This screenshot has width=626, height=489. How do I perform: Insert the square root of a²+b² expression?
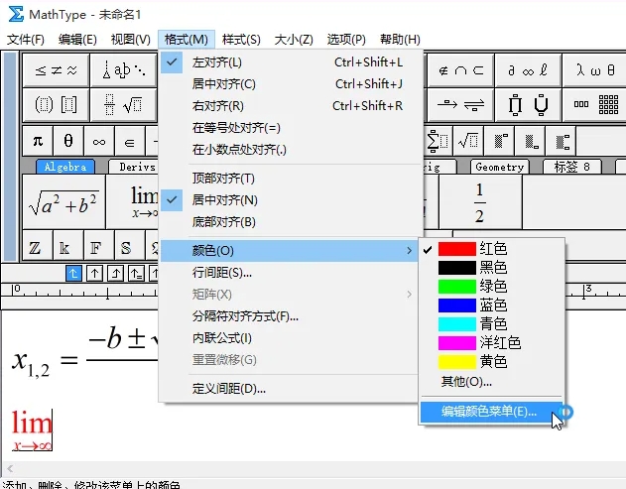(x=63, y=201)
